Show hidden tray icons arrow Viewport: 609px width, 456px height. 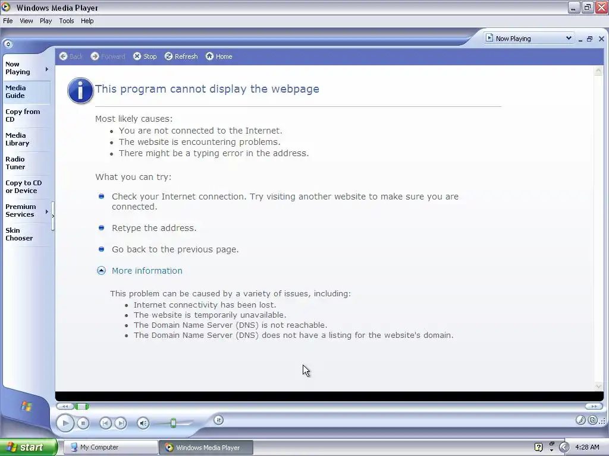[x=564, y=447]
